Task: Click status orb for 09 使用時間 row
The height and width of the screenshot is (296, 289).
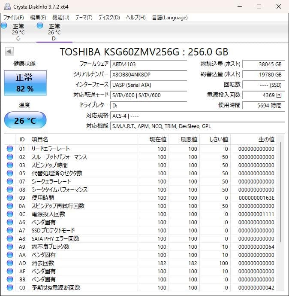Action: click(10, 198)
